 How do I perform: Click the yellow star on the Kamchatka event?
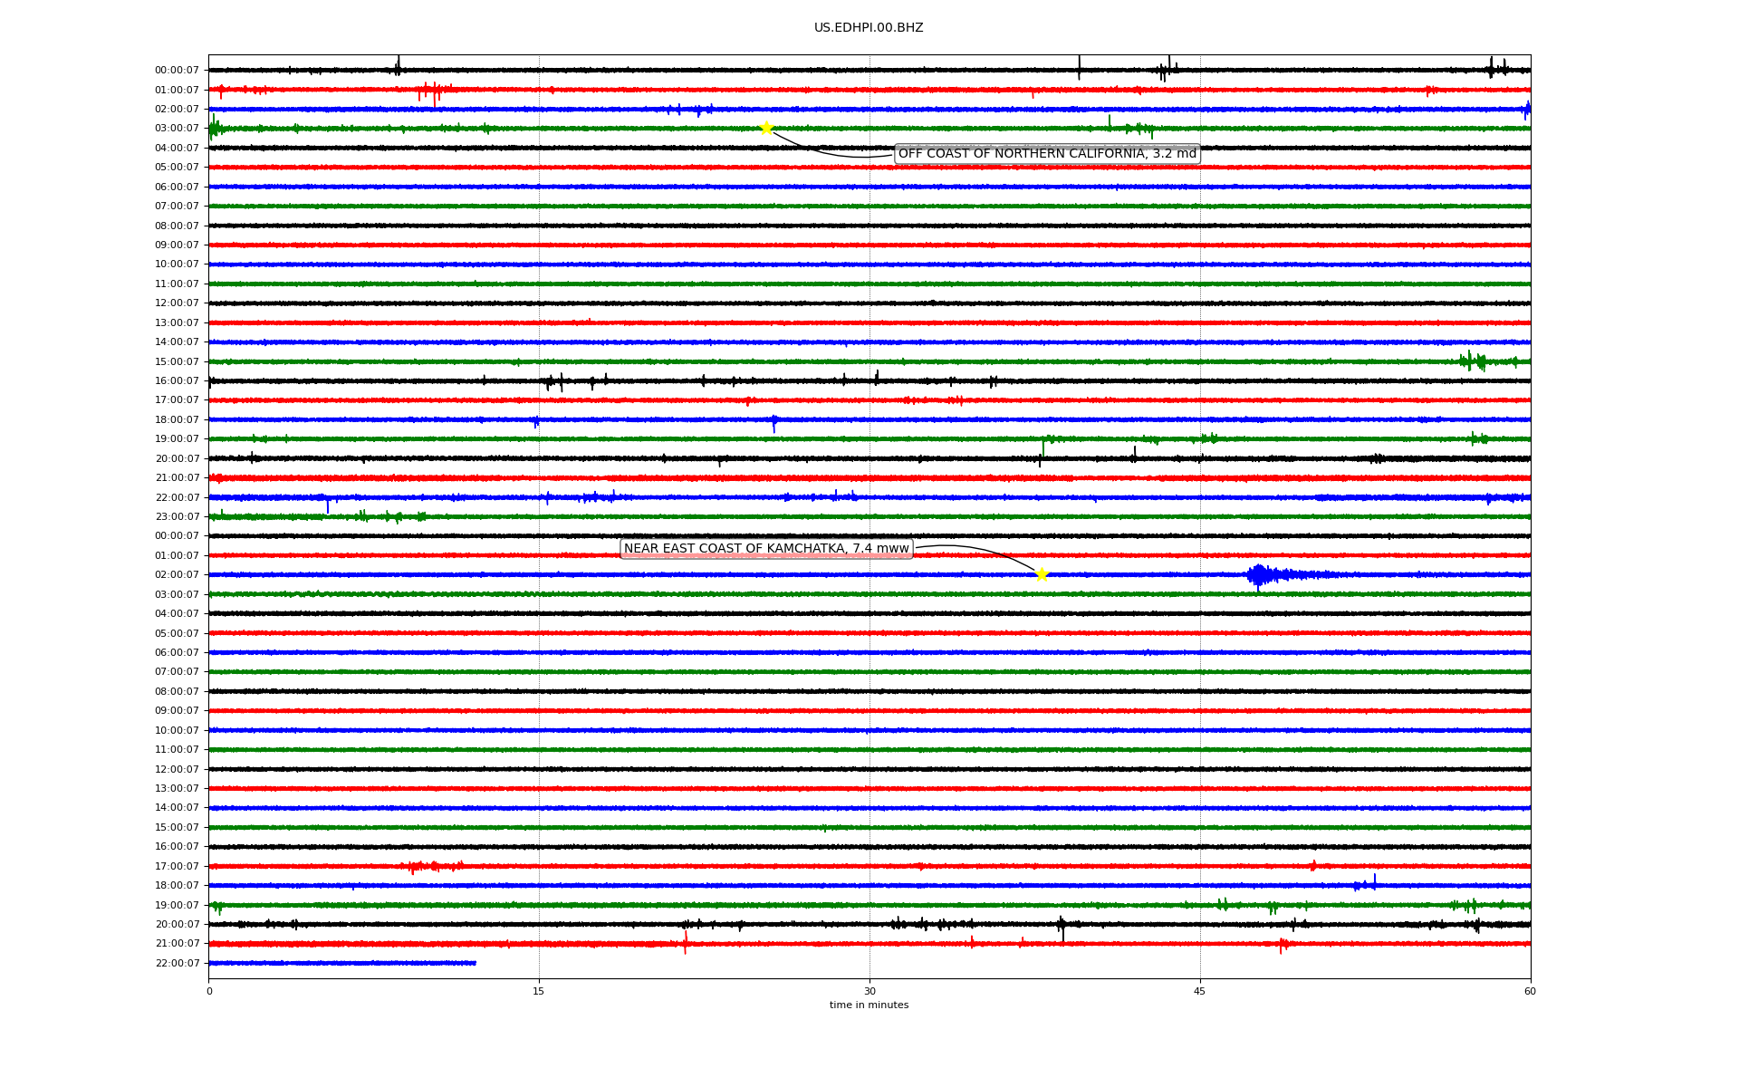1042,574
